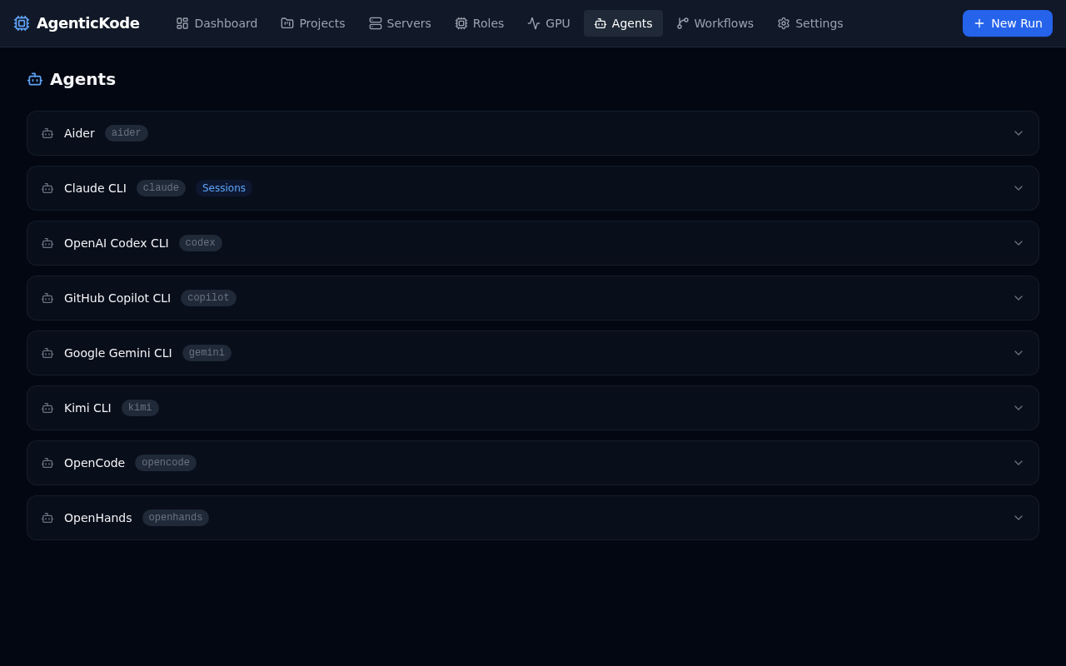This screenshot has height=666, width=1066.
Task: Open the GPU waveform icon
Action: 534,23
